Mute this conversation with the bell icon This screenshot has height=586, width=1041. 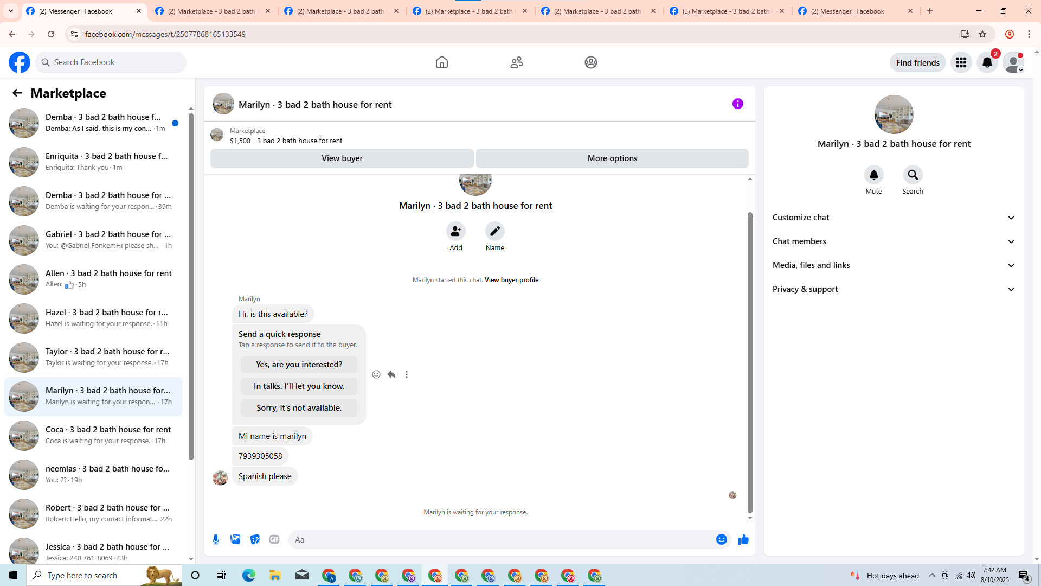click(873, 175)
